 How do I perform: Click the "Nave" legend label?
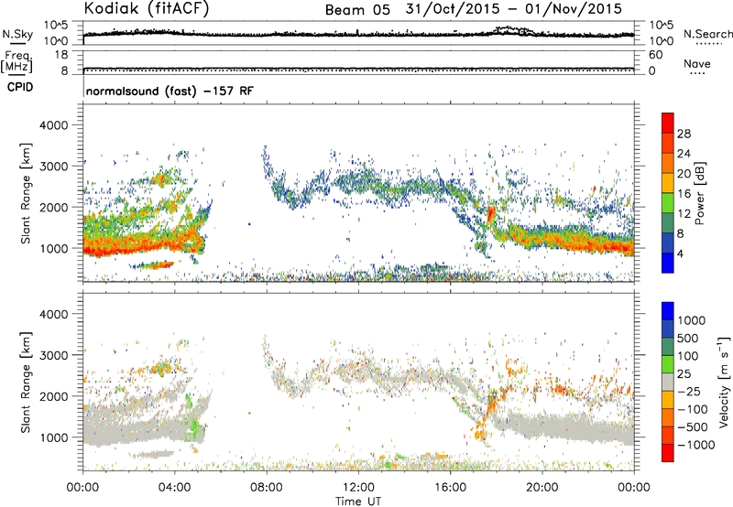[x=697, y=64]
